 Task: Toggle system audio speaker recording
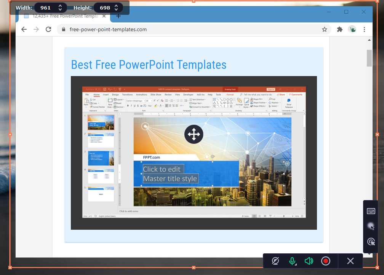(x=309, y=261)
